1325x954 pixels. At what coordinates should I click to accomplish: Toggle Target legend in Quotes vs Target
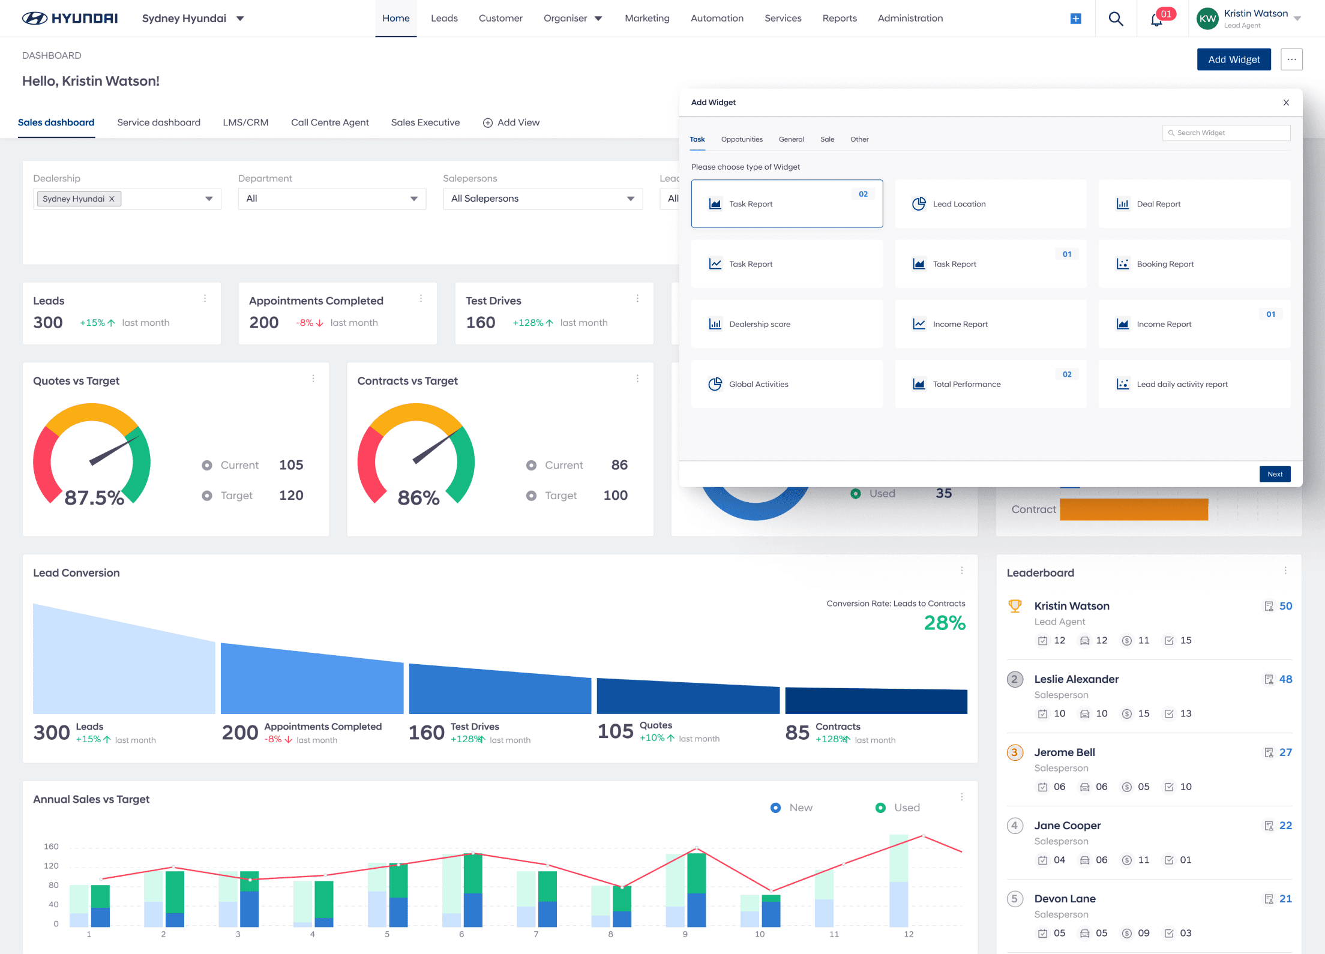click(227, 496)
